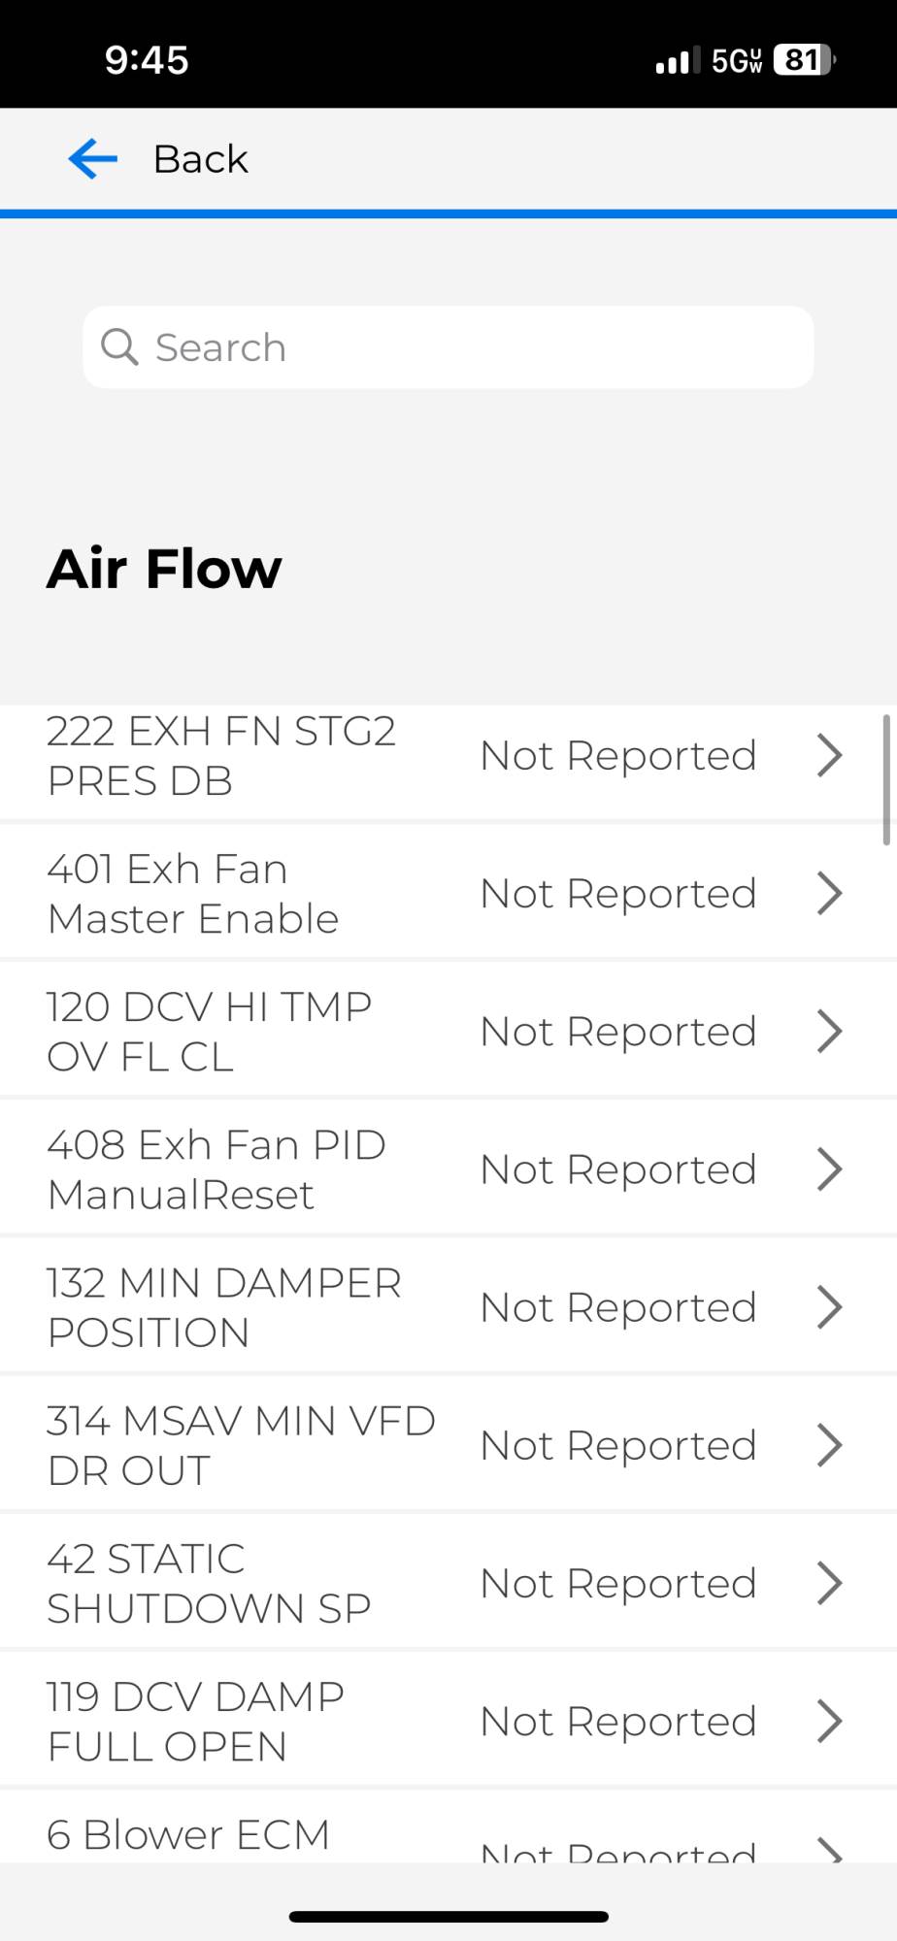Image resolution: width=897 pixels, height=1941 pixels.
Task: Open chevron for 42 STATIC SHUTDOWN SP
Action: pos(829,1583)
